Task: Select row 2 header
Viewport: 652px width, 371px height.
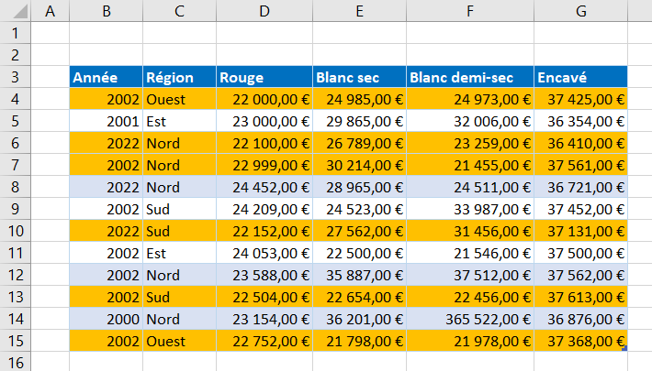Action: tap(16, 55)
